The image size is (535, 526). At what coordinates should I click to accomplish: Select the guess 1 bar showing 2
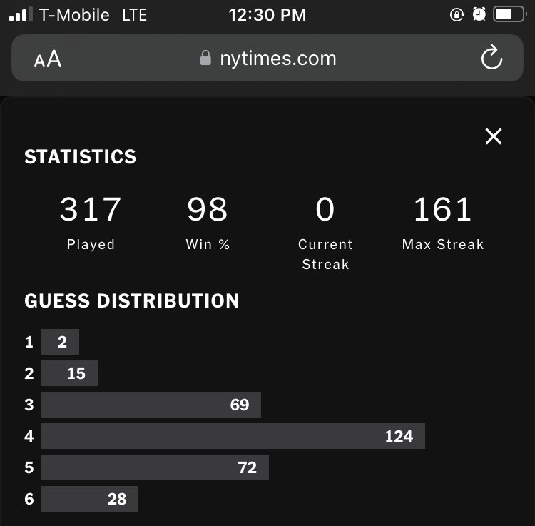pos(60,342)
